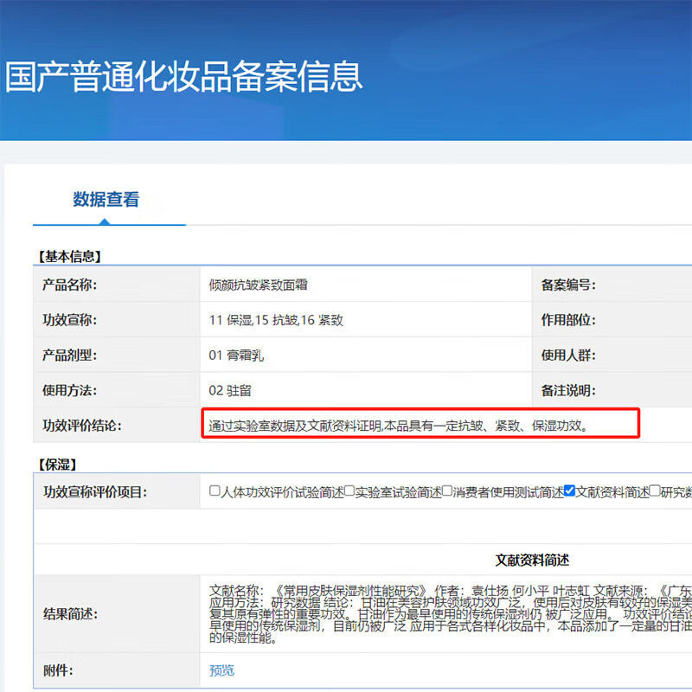Click the 文献资料简述 section heading
Viewport: 692px width, 692px height.
click(x=531, y=561)
